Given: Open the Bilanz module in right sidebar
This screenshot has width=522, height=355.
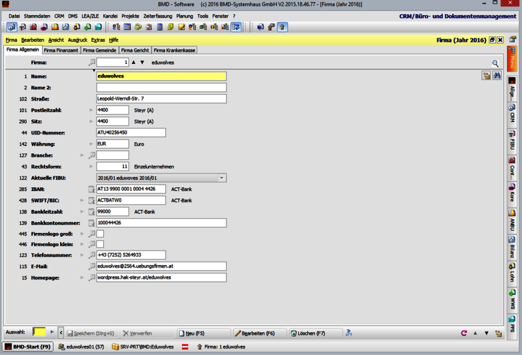Looking at the screenshot, I should (512, 247).
